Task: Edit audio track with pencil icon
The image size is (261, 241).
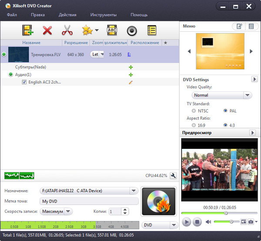Action: (130, 82)
